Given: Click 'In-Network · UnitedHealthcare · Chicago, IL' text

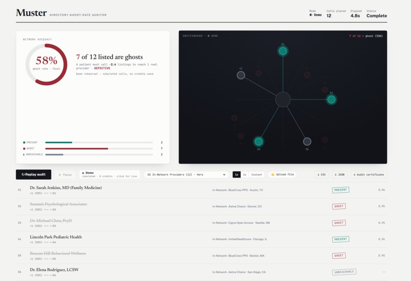Looking at the screenshot, I should click(x=240, y=239).
